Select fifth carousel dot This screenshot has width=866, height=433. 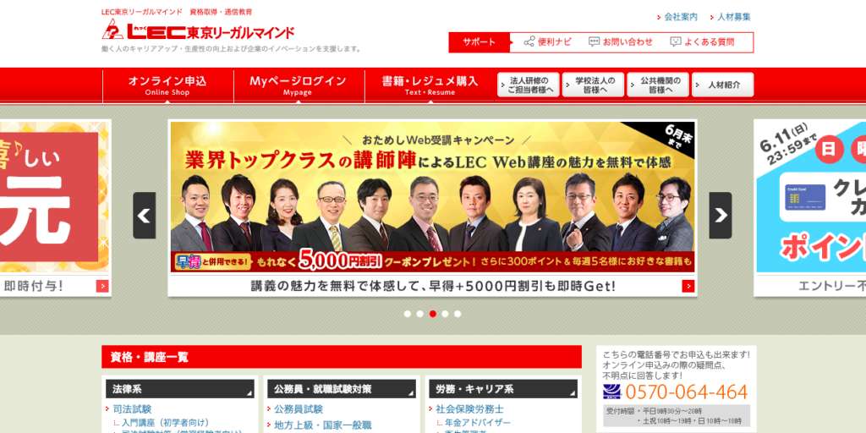coord(458,314)
